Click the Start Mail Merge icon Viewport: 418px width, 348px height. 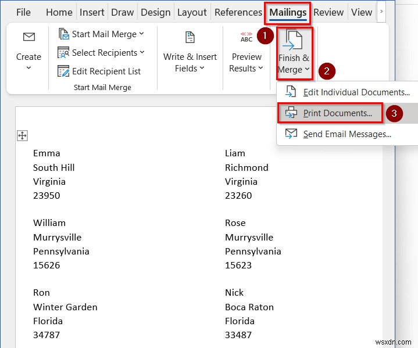pyautogui.click(x=64, y=34)
